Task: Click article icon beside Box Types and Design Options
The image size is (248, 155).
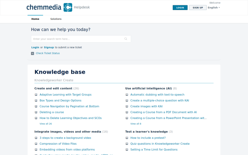Action: click(36, 100)
